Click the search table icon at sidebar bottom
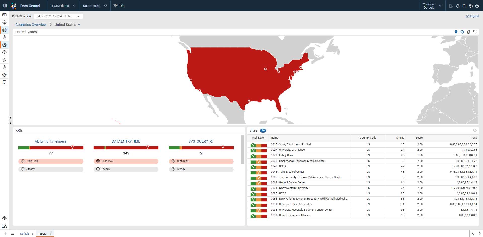The image size is (483, 237). point(4,226)
